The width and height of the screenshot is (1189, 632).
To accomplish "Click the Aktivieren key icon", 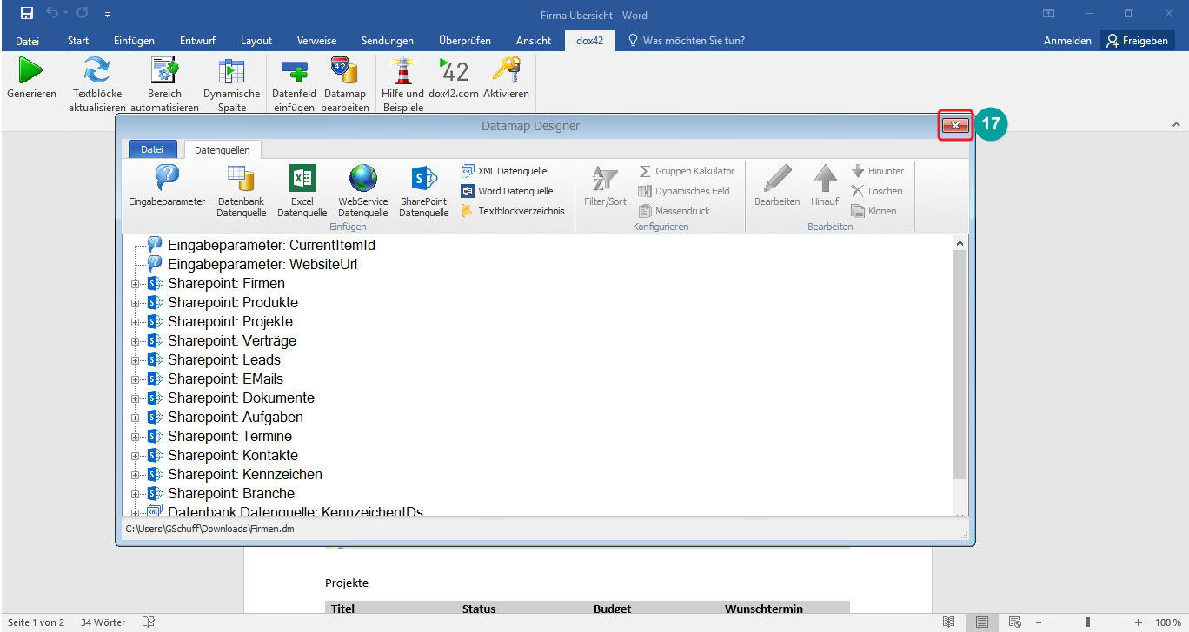I will [506, 70].
